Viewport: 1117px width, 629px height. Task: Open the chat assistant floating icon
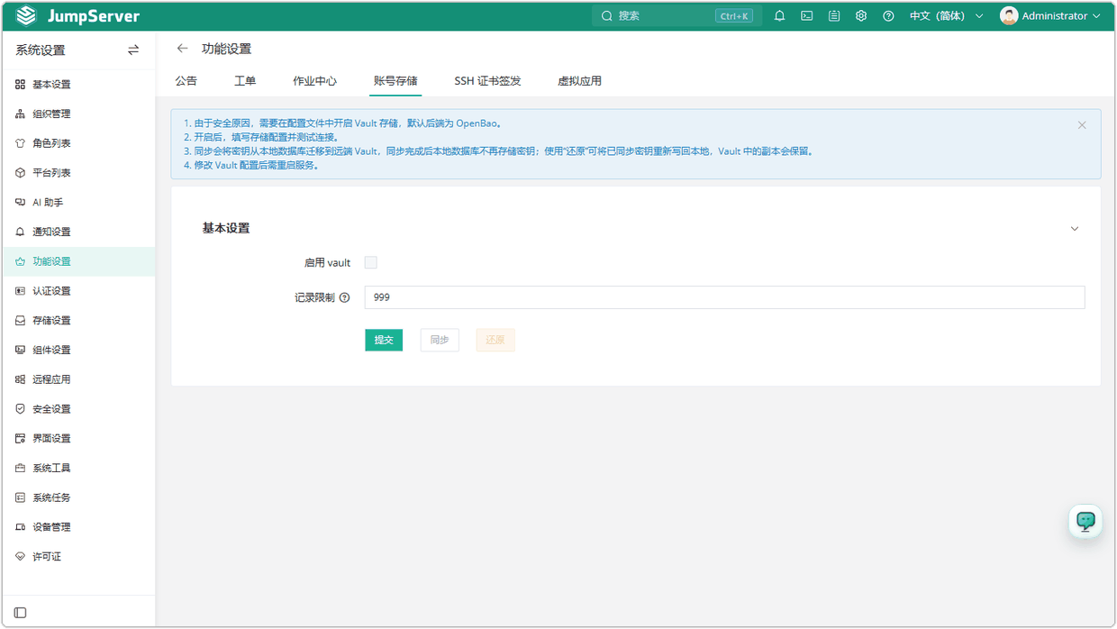click(1085, 521)
